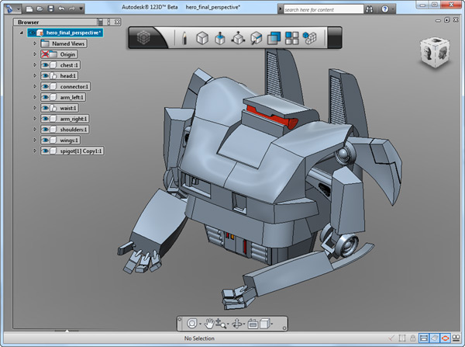Click the Pattern grid icon in toolbar

point(292,37)
